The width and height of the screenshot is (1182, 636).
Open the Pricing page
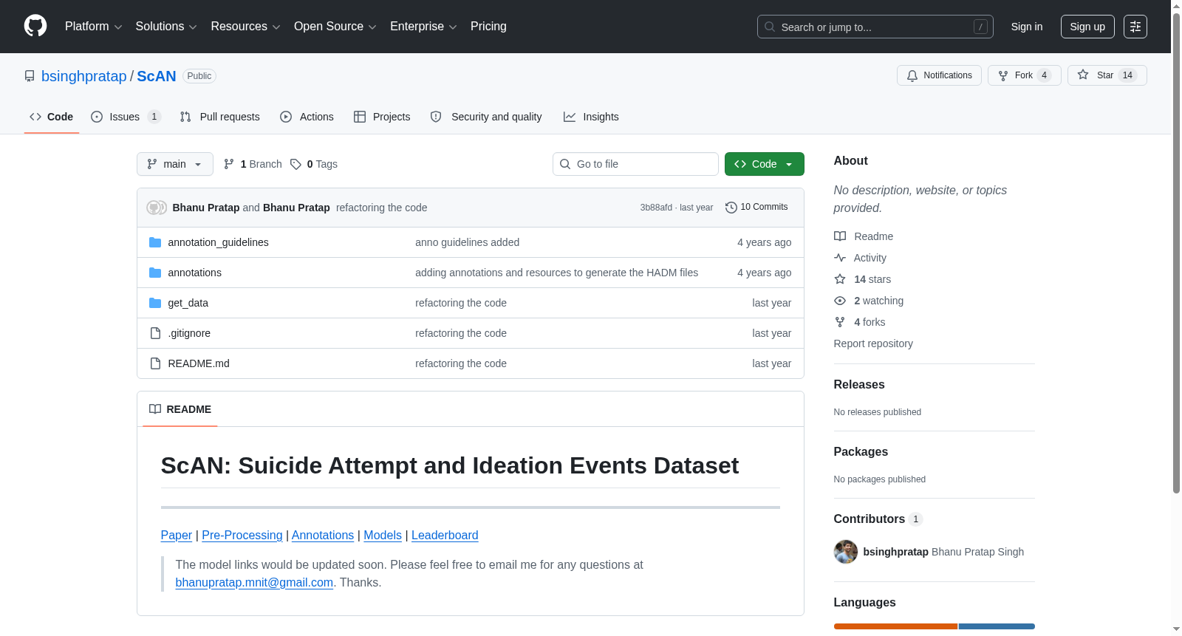(x=489, y=27)
